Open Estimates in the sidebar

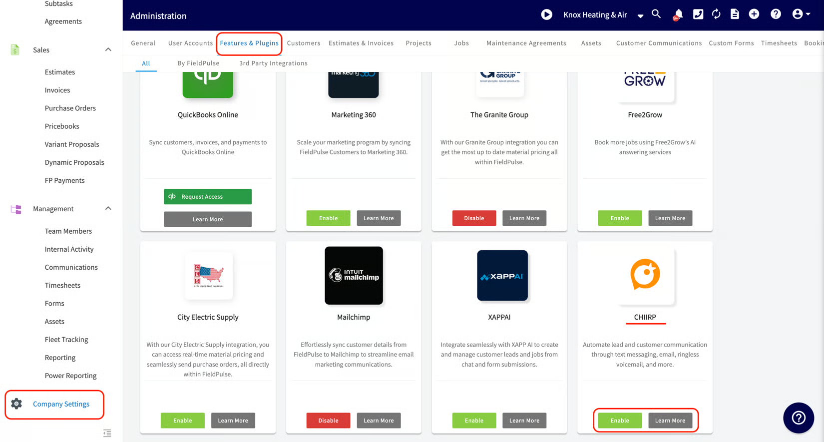pyautogui.click(x=60, y=72)
